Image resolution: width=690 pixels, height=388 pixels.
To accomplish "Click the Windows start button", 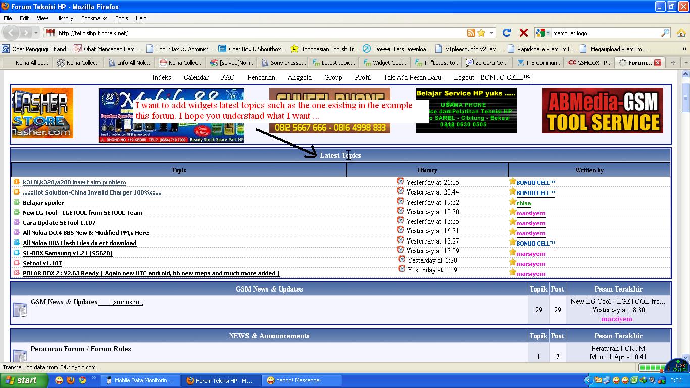I will pyautogui.click(x=24, y=380).
